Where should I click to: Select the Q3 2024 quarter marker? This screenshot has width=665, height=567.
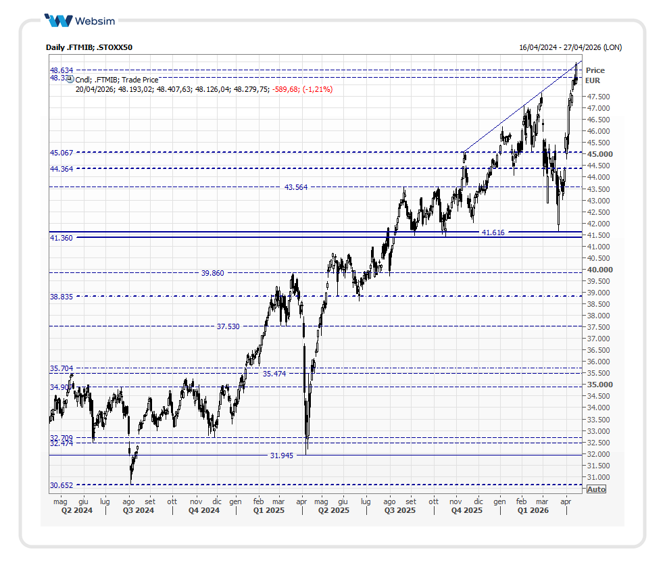coord(139,511)
